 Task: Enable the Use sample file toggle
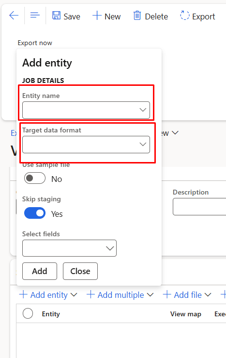pos(35,178)
